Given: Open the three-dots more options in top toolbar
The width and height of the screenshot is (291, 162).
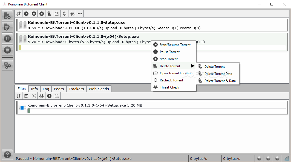Looking at the screenshot, I should click(x=80, y=14).
